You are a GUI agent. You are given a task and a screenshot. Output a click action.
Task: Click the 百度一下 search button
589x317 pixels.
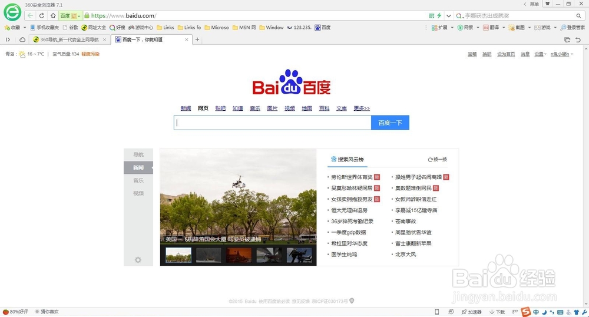[390, 123]
